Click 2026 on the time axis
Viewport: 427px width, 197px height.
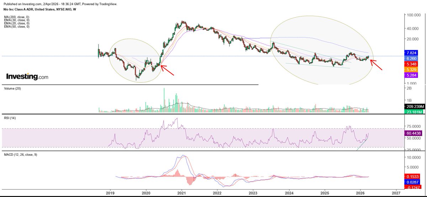360,193
